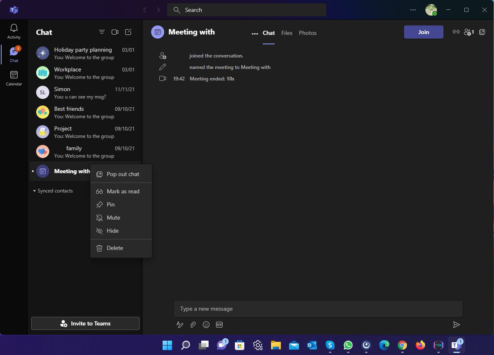Open the Chat section in sidebar
The image size is (494, 355).
coord(14,54)
